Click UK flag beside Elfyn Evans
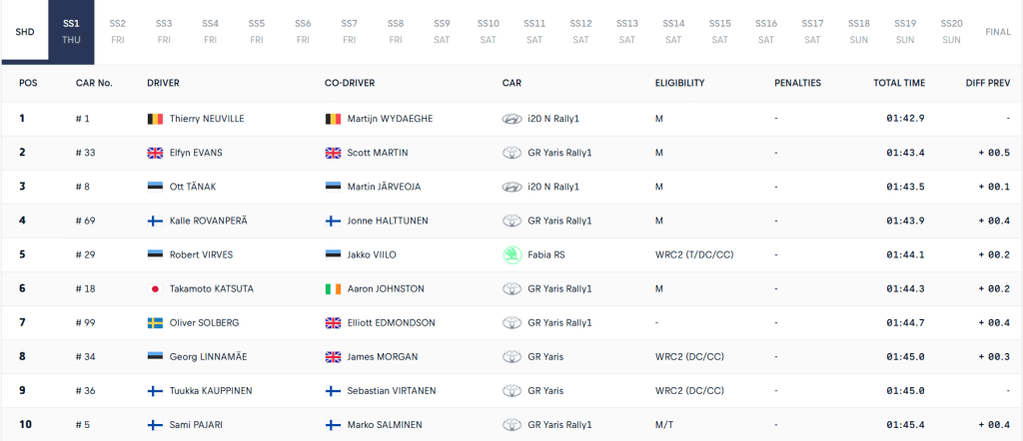Image resolution: width=1023 pixels, height=441 pixels. tap(155, 153)
